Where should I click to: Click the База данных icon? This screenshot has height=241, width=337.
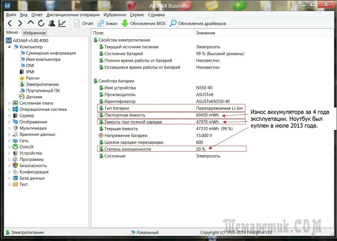[x=15, y=178]
